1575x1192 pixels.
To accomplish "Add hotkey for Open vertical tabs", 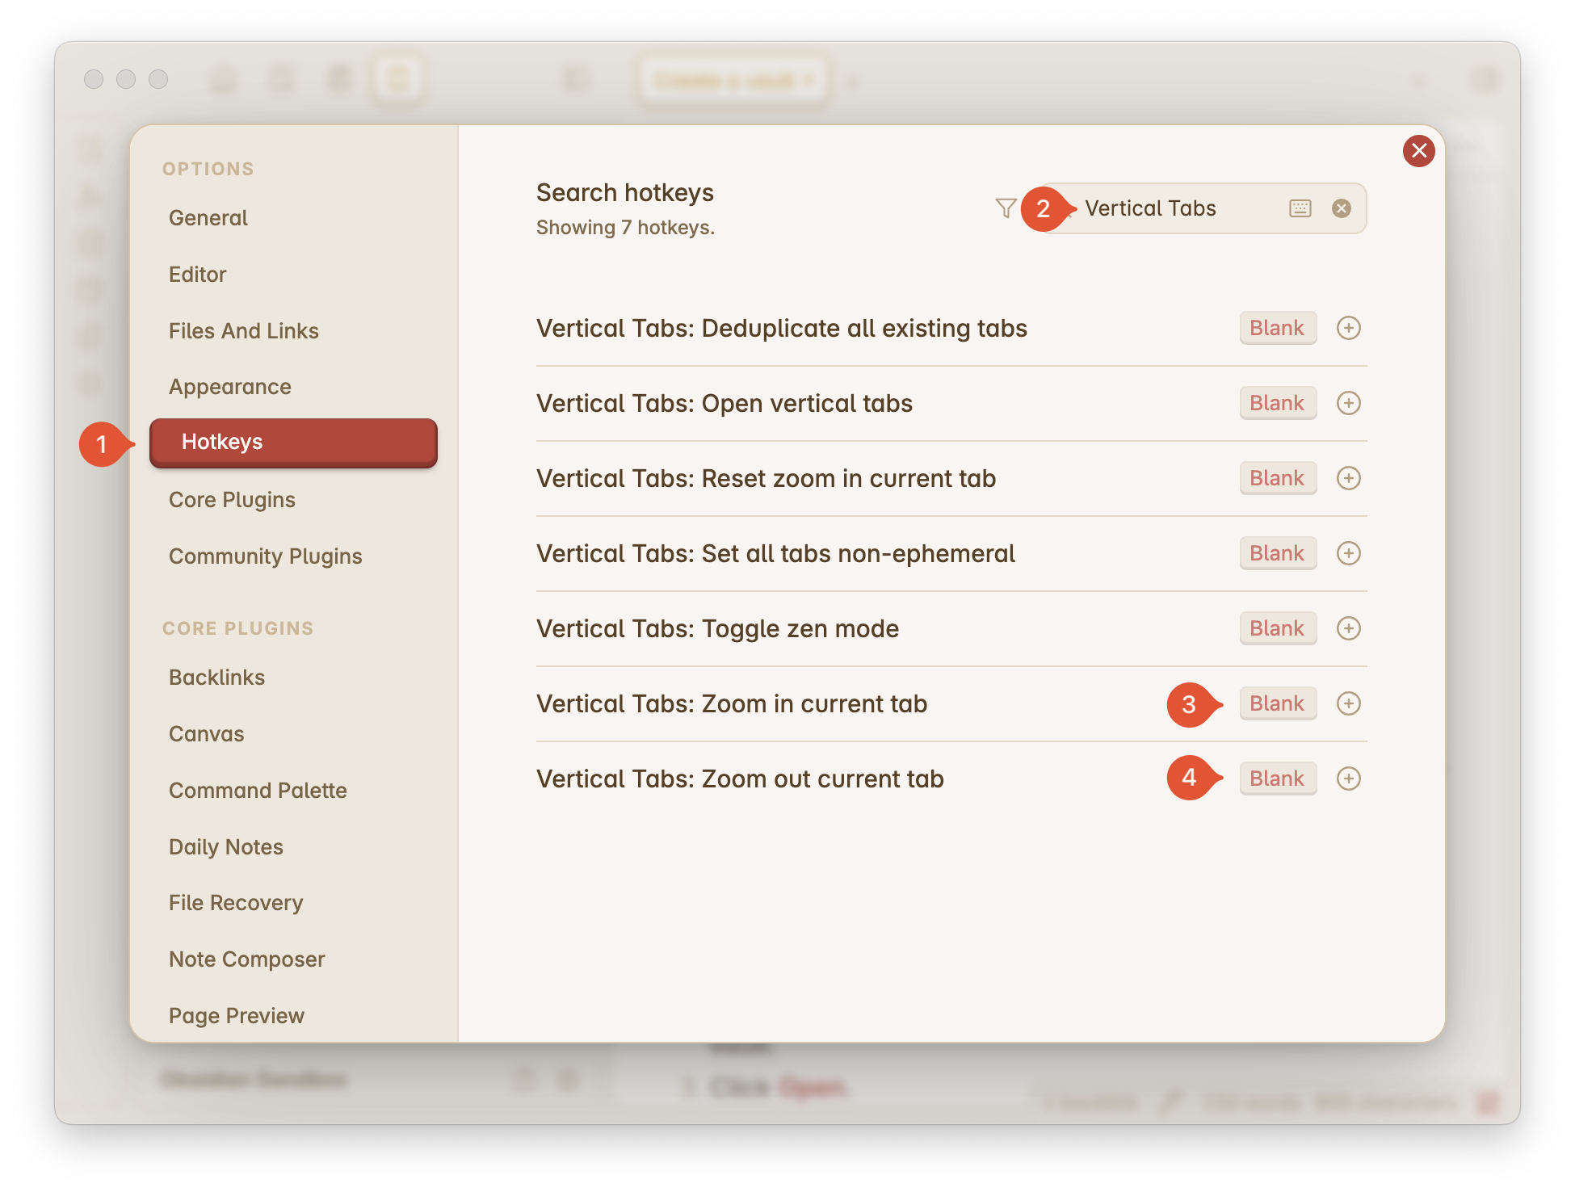I will [x=1348, y=403].
